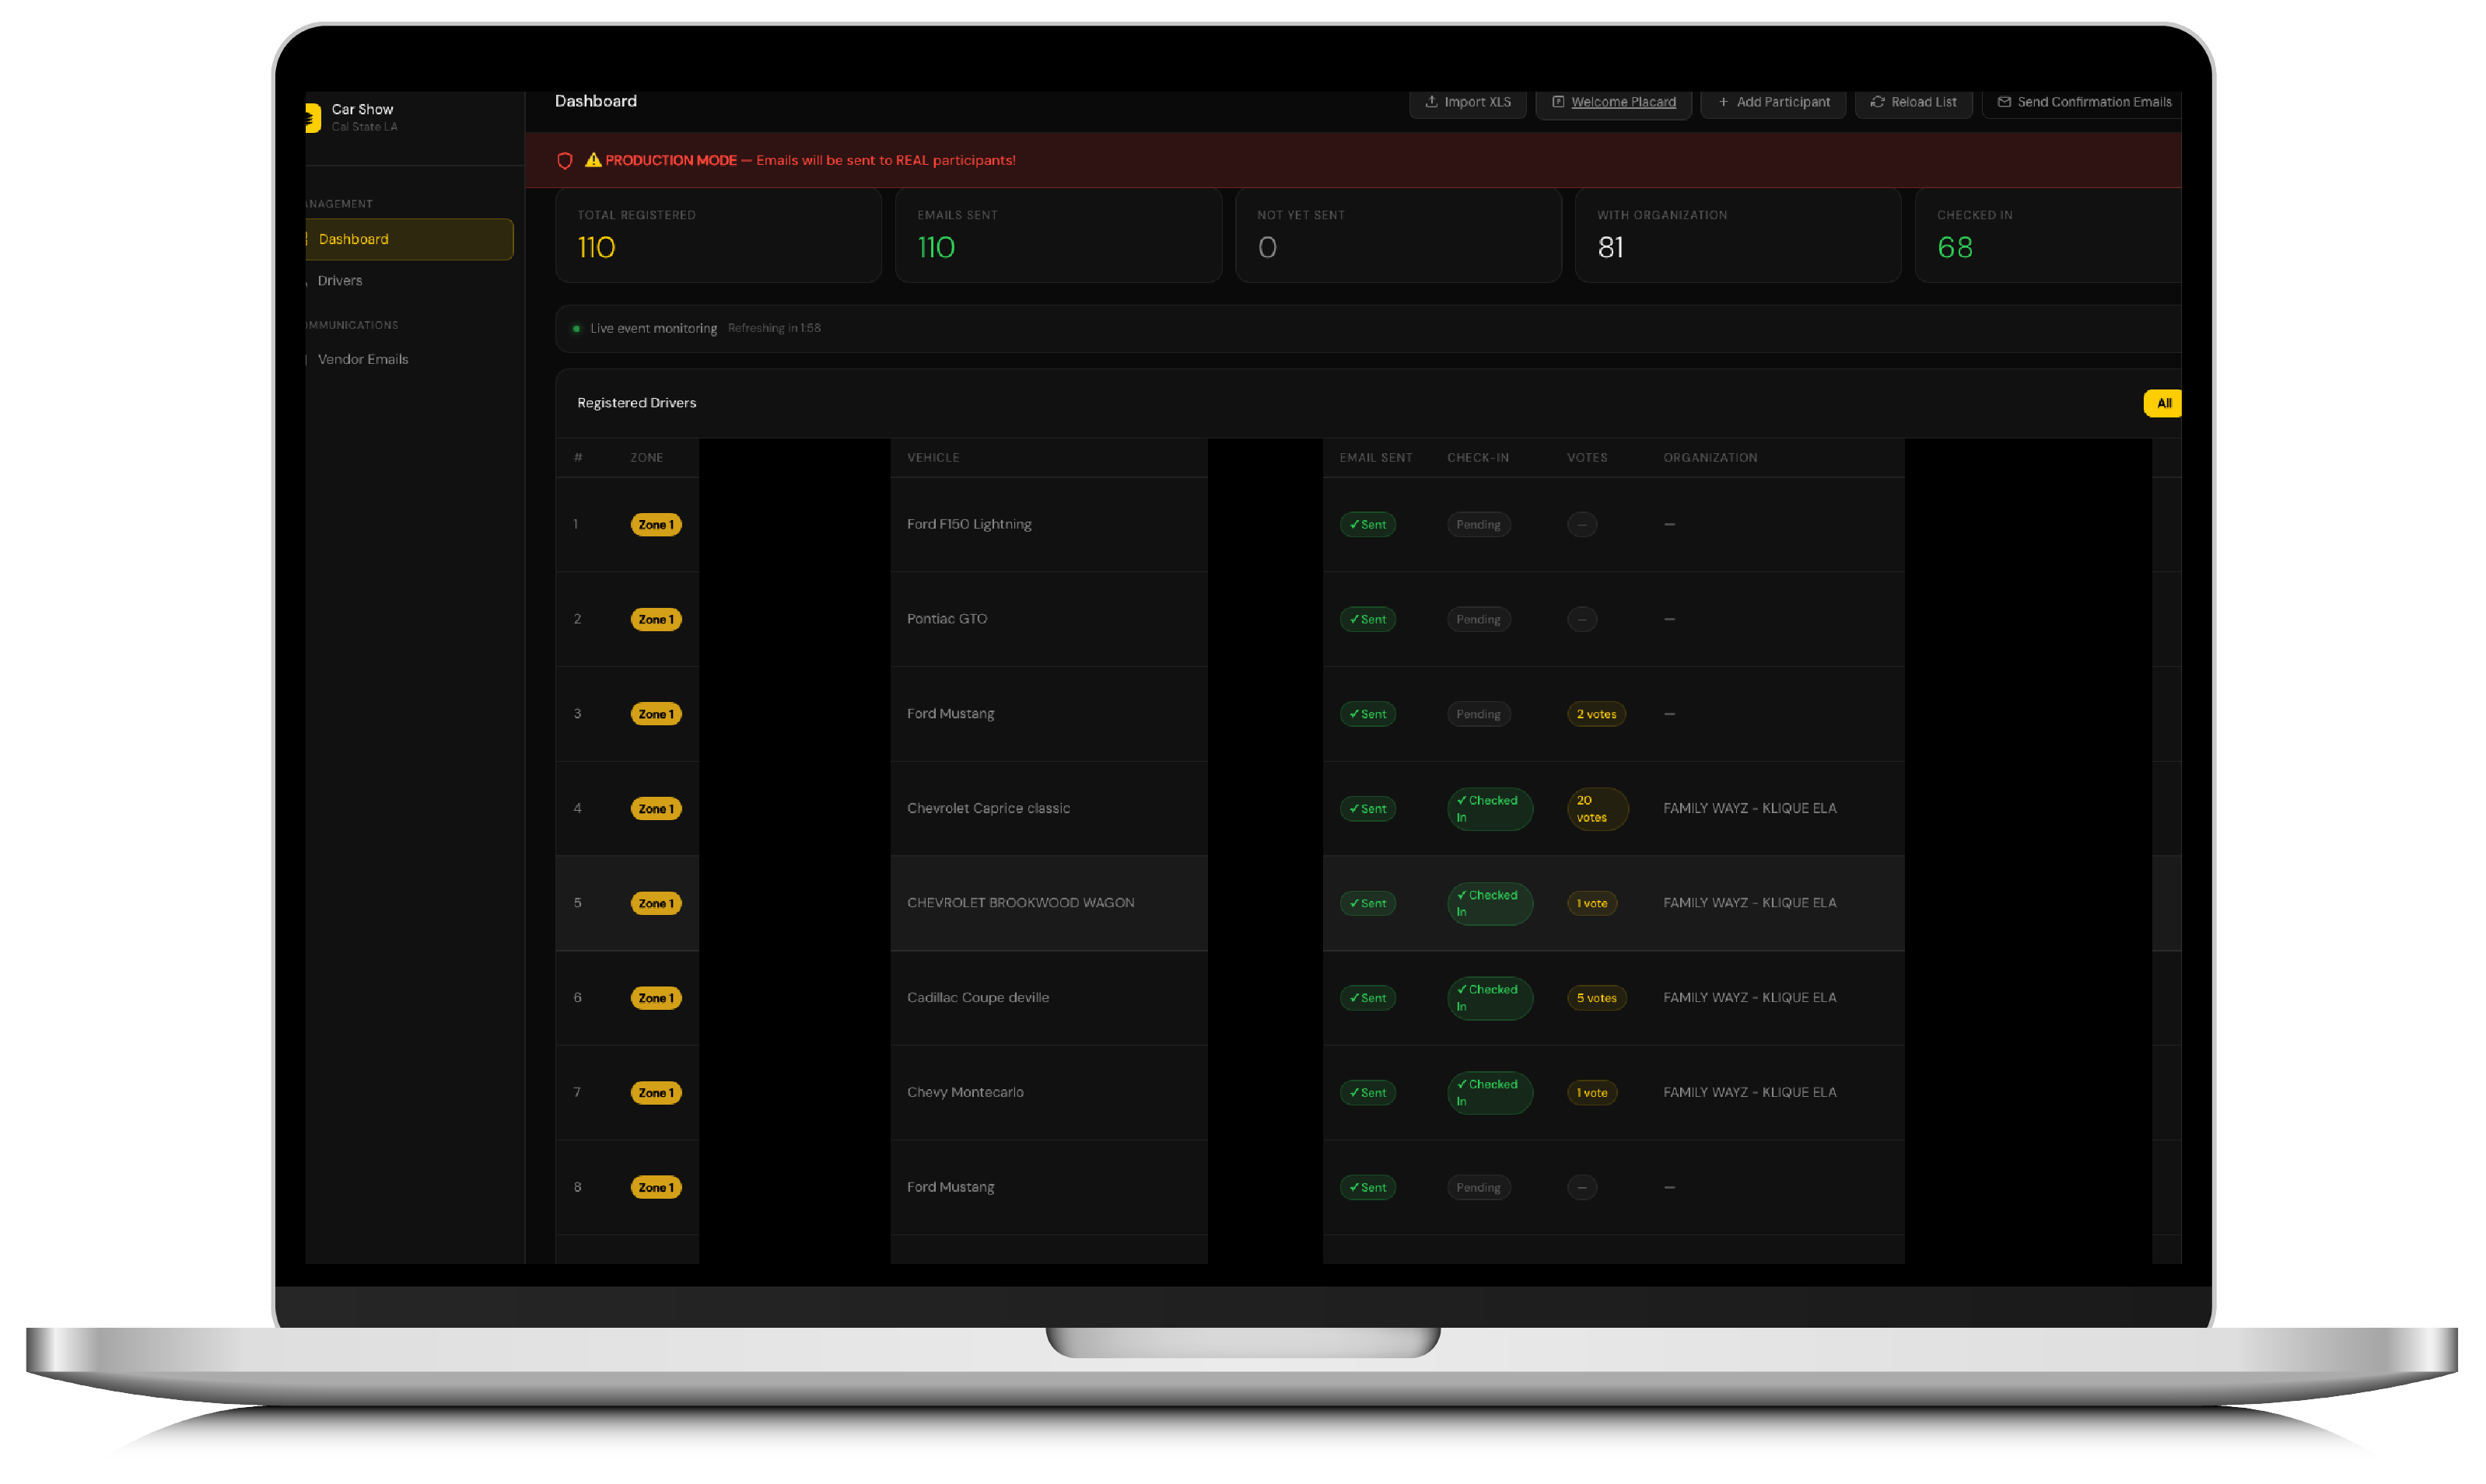Click Sent badge for Chevy Montecarlo
The height and width of the screenshot is (1484, 2486).
(x=1367, y=1093)
